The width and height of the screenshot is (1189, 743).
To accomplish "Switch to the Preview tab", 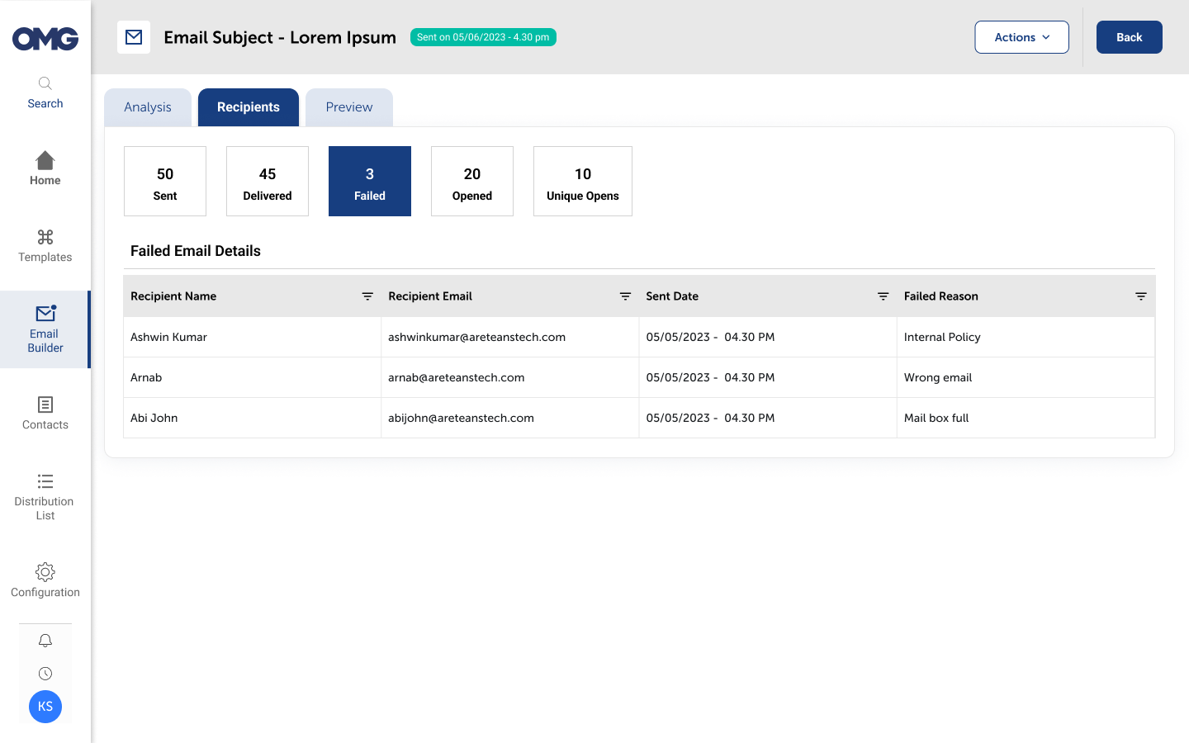I will (x=348, y=107).
